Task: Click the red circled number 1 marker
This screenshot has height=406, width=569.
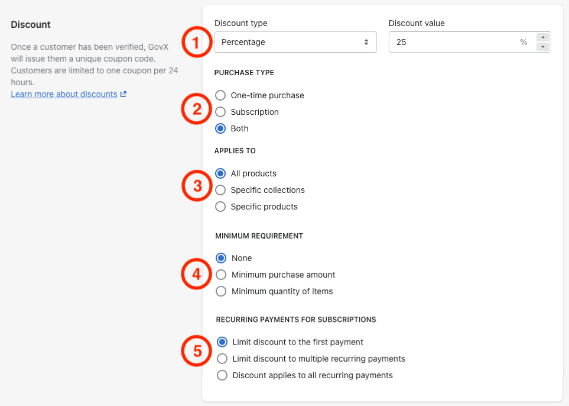Action: pyautogui.click(x=196, y=43)
